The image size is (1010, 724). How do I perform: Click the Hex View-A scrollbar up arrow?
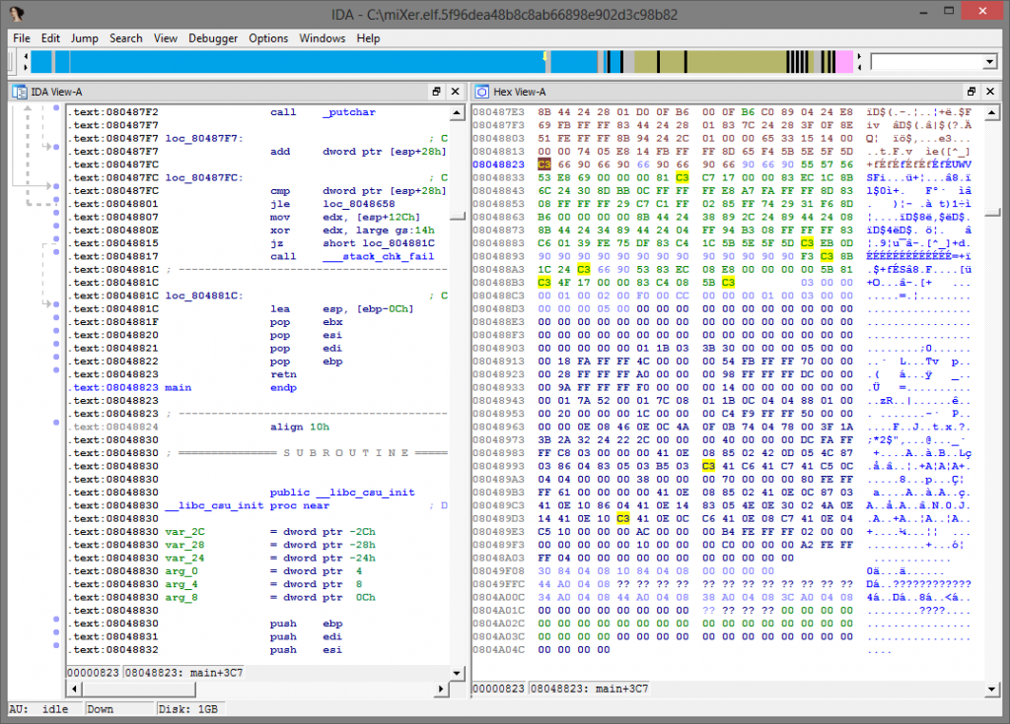pos(992,113)
